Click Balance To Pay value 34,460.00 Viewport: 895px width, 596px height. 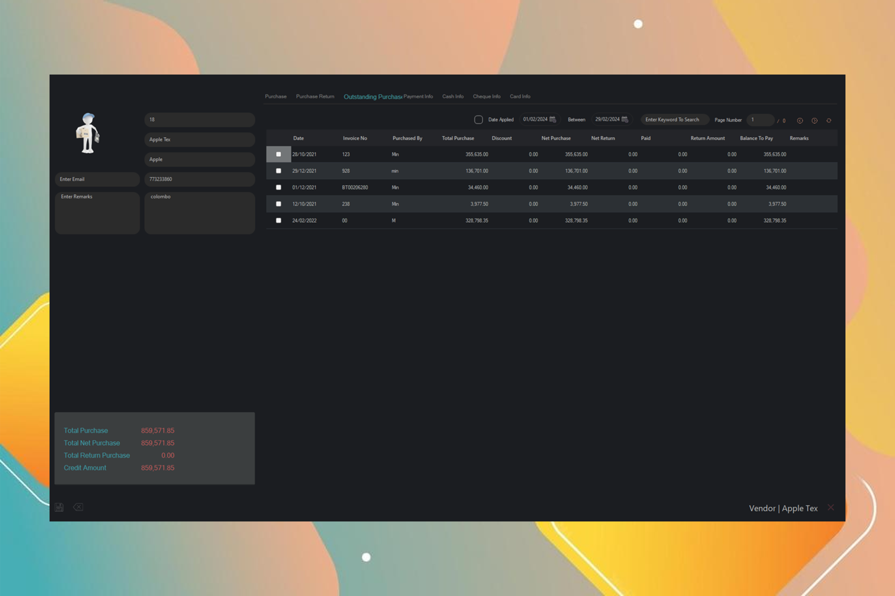pos(776,187)
